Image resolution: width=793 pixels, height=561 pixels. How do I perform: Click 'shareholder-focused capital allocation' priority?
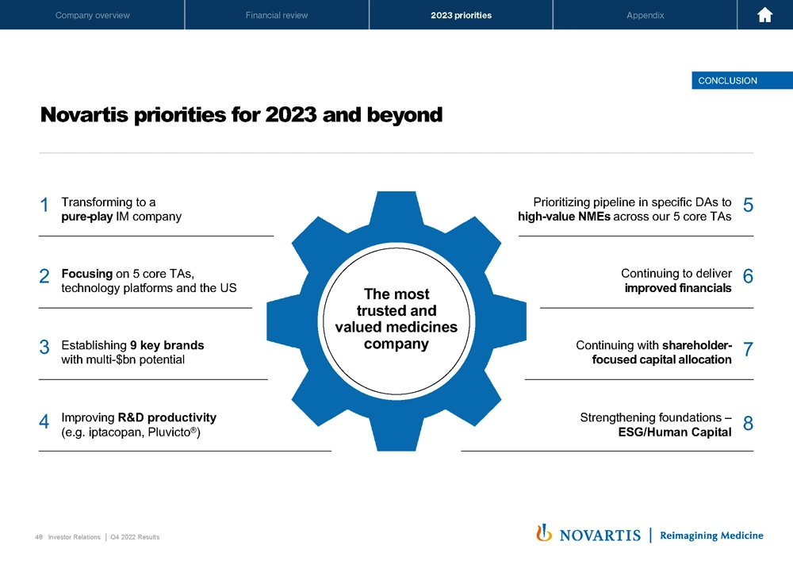click(x=653, y=352)
